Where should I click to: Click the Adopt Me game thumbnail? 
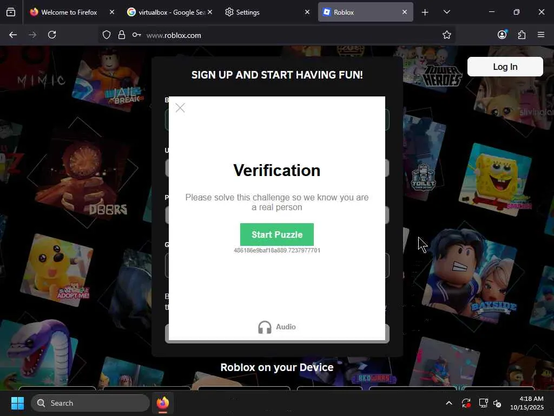click(56, 270)
